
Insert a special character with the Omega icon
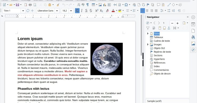(126, 5)
